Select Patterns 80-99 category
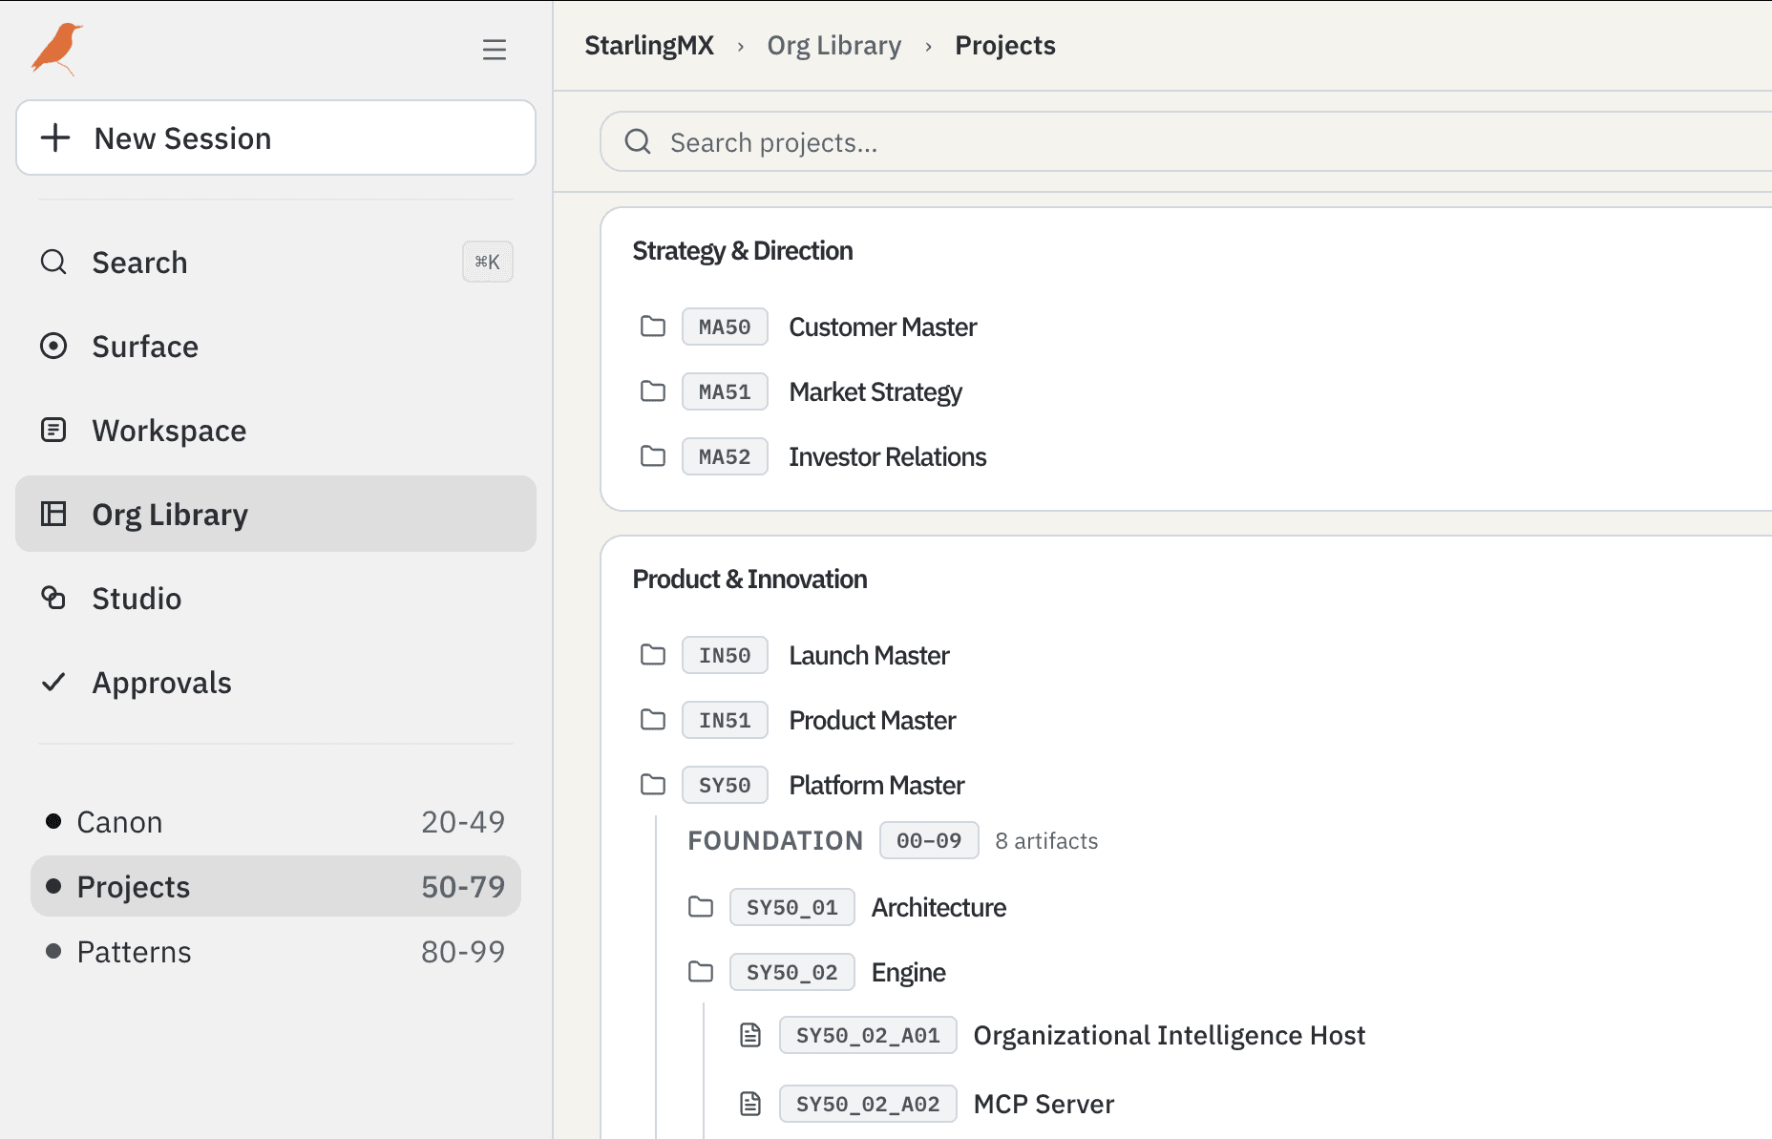The image size is (1772, 1139). (x=276, y=951)
